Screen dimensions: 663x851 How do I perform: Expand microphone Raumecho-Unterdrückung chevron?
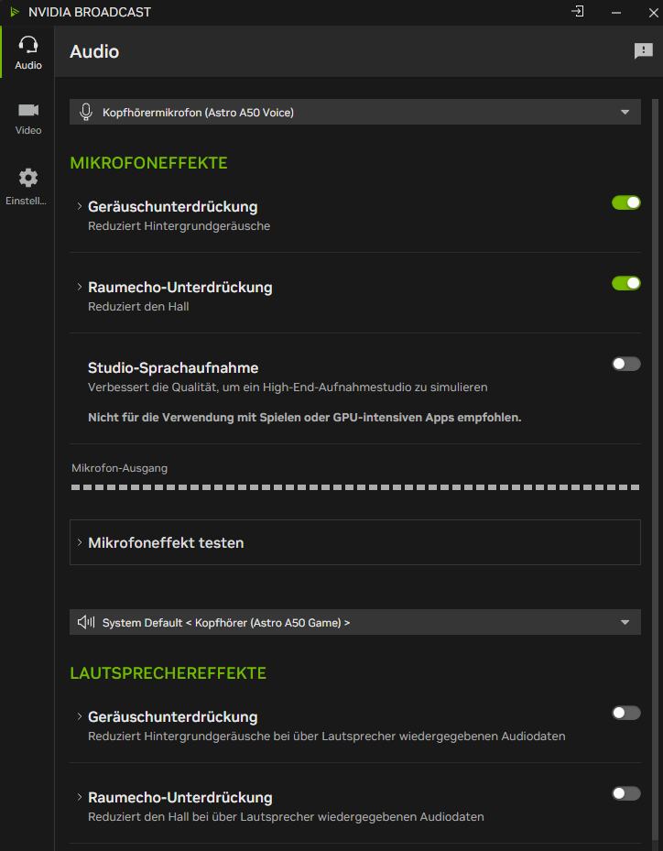tap(80, 287)
